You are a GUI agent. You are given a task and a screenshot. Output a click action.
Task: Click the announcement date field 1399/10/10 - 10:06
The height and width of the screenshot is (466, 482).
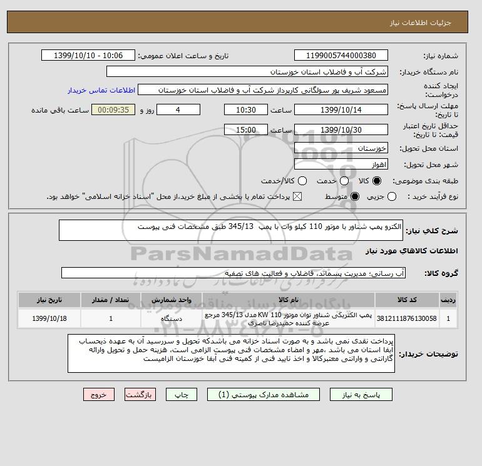click(88, 55)
